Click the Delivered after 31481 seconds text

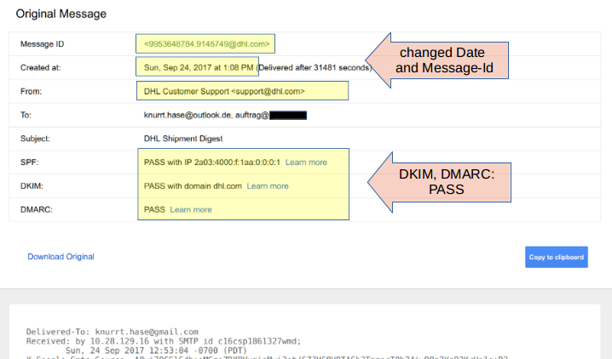click(315, 67)
